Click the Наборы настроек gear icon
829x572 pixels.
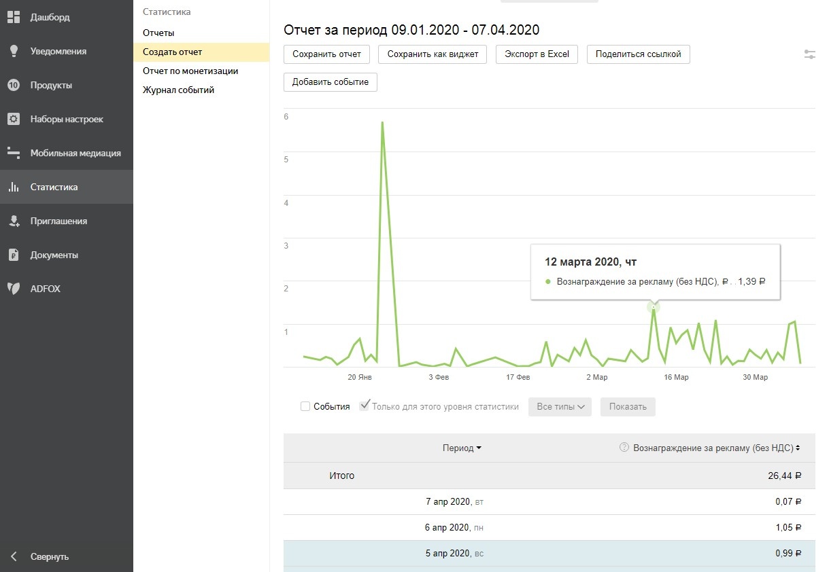pos(14,119)
